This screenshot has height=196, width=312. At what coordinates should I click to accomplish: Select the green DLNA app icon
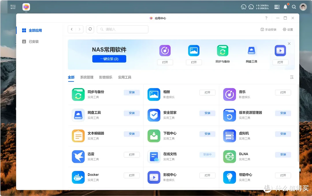pyautogui.click(x=229, y=157)
